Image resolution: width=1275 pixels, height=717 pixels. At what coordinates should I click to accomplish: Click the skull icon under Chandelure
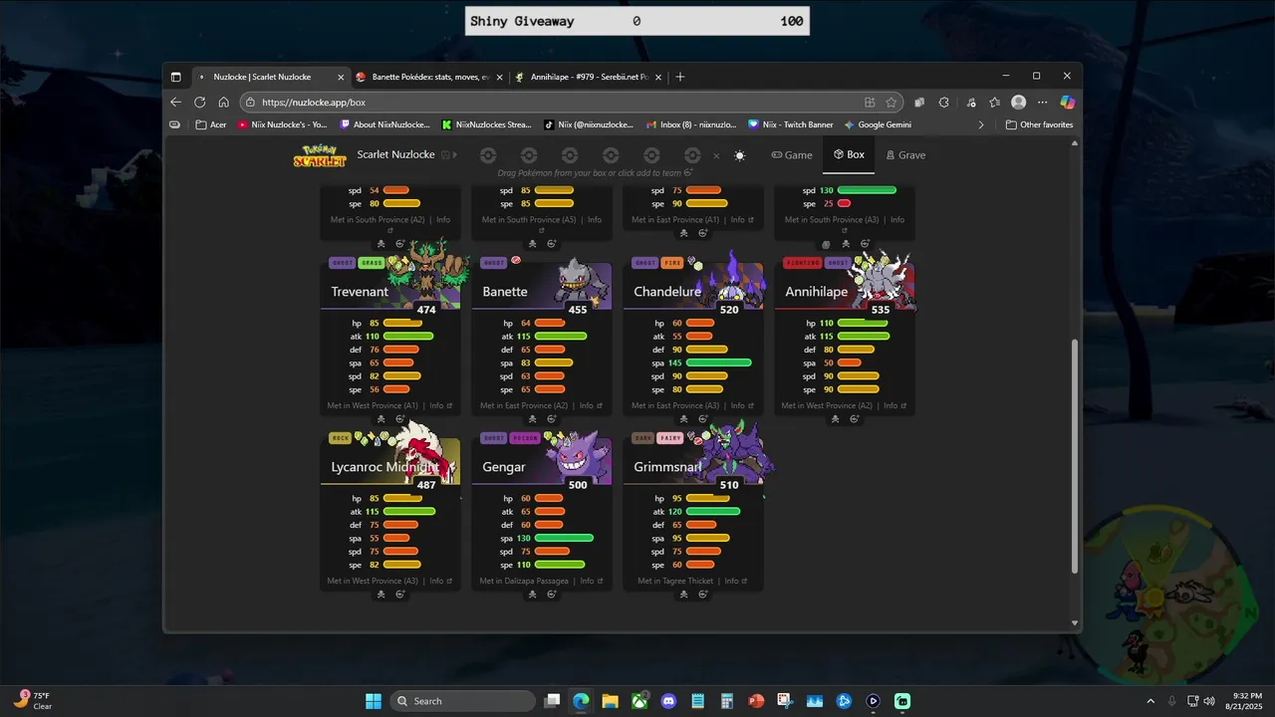tap(683, 419)
